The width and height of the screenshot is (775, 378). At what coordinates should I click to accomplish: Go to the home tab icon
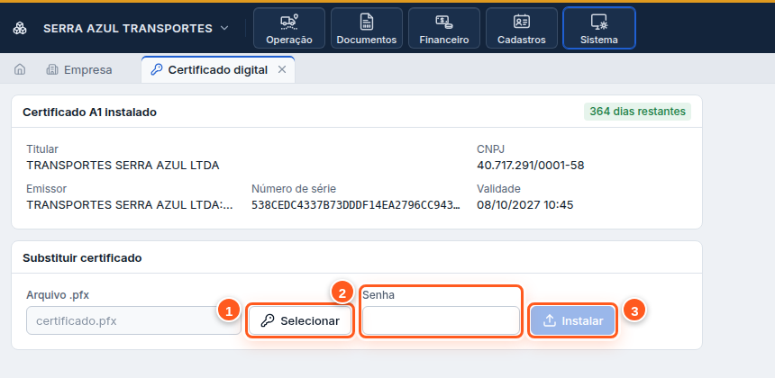[20, 69]
